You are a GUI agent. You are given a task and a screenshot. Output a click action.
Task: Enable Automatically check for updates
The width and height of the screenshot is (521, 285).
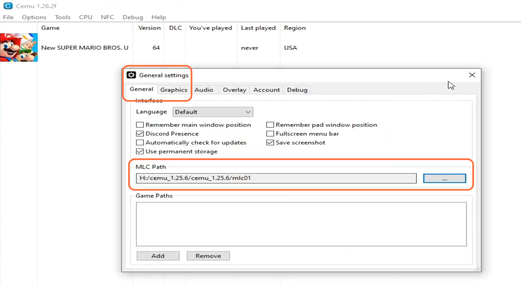[140, 143]
